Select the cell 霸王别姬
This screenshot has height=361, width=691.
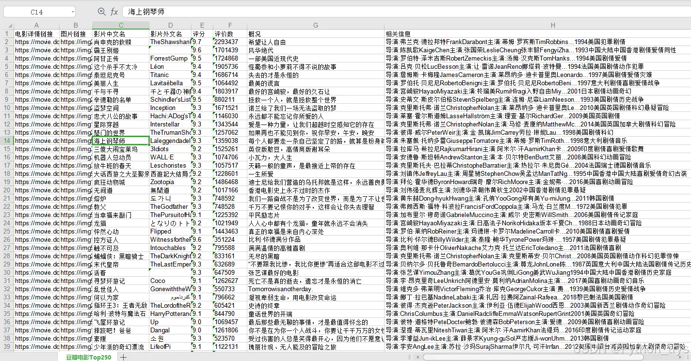(120, 50)
